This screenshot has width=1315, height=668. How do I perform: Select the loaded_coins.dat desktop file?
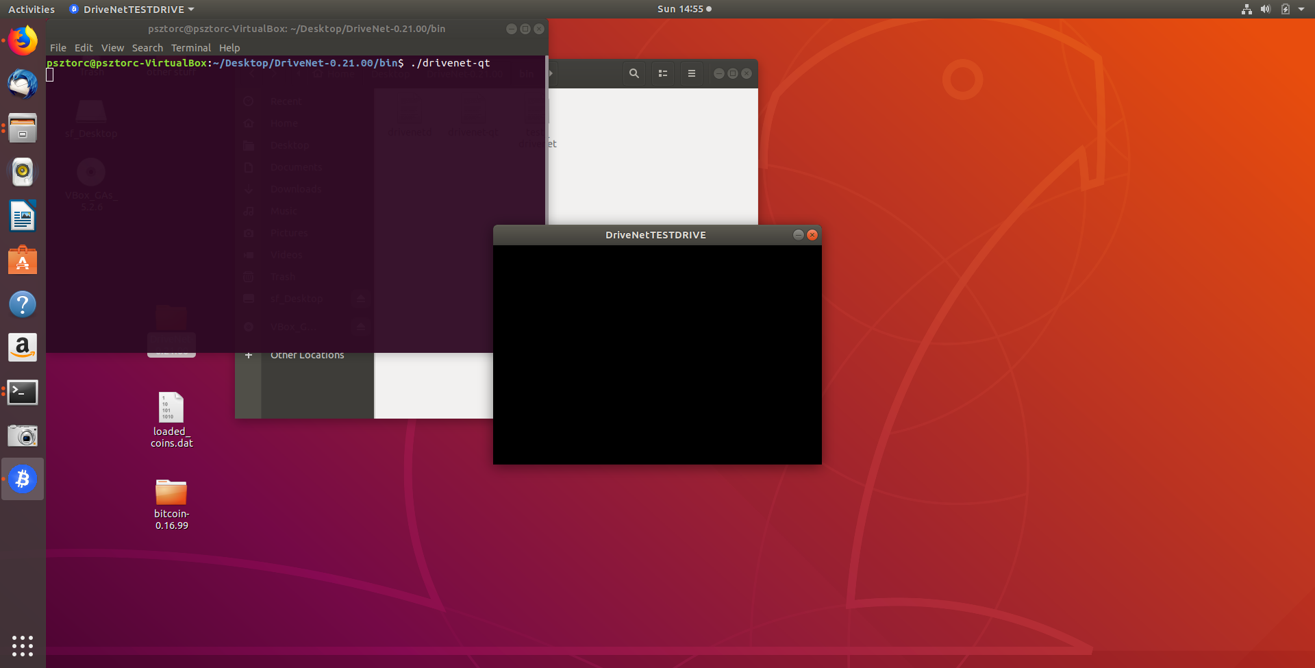(171, 419)
